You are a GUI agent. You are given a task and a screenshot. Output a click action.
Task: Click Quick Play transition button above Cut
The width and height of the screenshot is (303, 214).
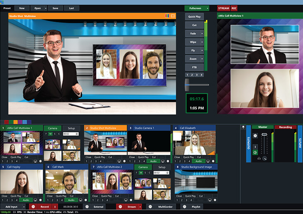pos(194,17)
